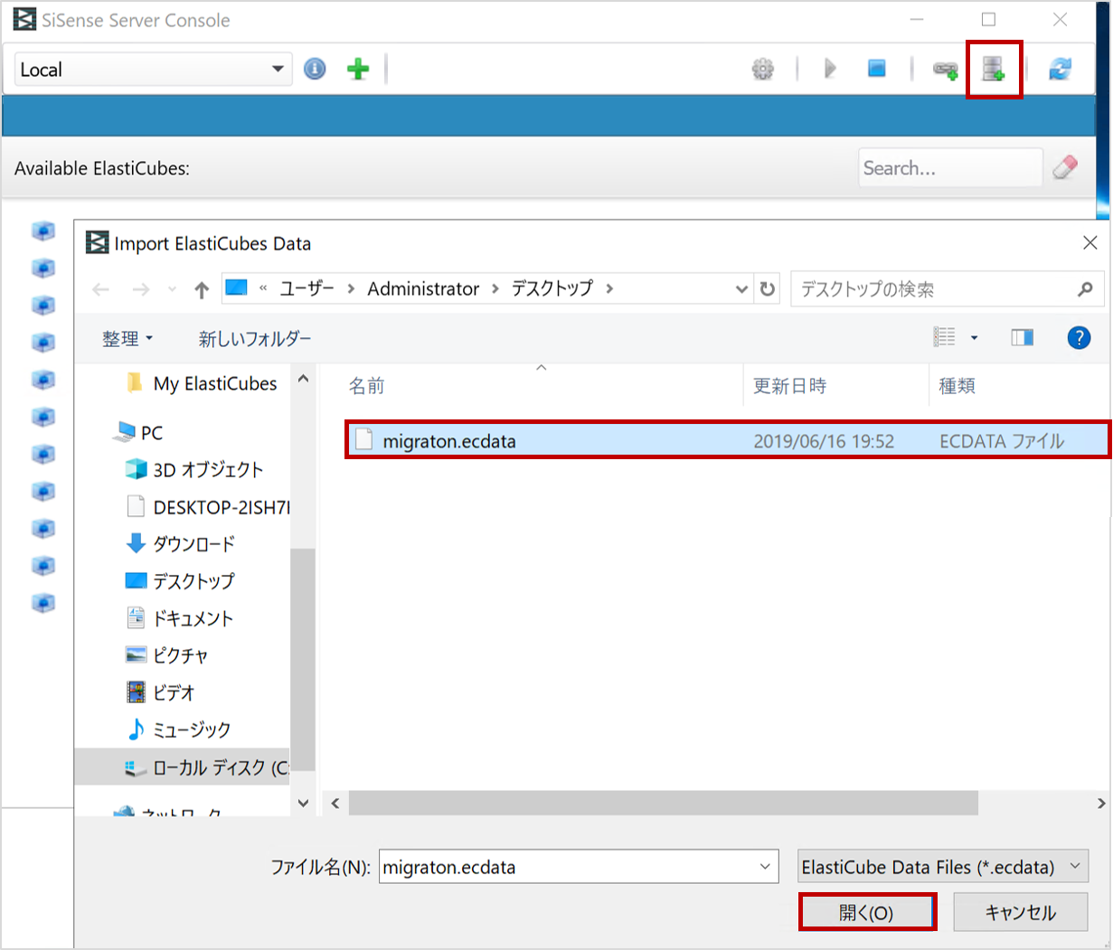The height and width of the screenshot is (950, 1113).
Task: Click the キャンセル button
Action: click(x=1020, y=912)
